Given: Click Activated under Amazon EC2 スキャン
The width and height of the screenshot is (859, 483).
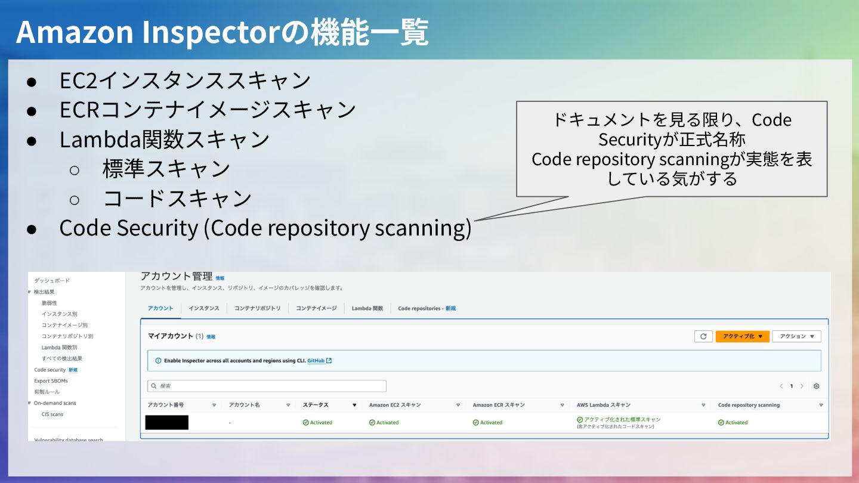Looking at the screenshot, I should (384, 423).
